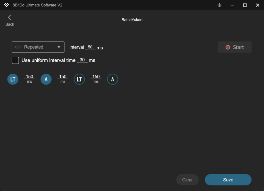Viewport: 264px width, 191px height.
Task: Click the 8BitDo logo in title bar
Action: [x=6, y=5]
